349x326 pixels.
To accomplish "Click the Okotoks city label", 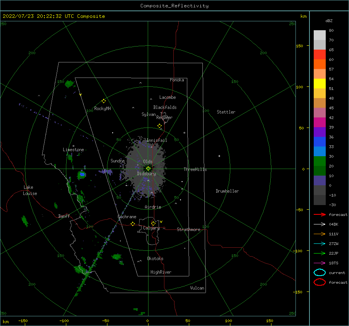I will pyautogui.click(x=155, y=259).
